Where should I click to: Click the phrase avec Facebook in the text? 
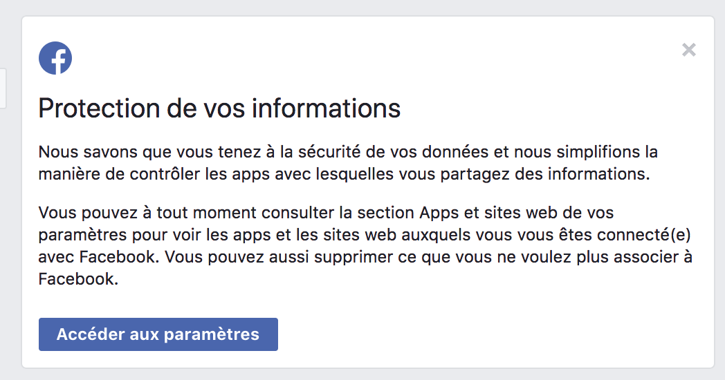[97, 257]
